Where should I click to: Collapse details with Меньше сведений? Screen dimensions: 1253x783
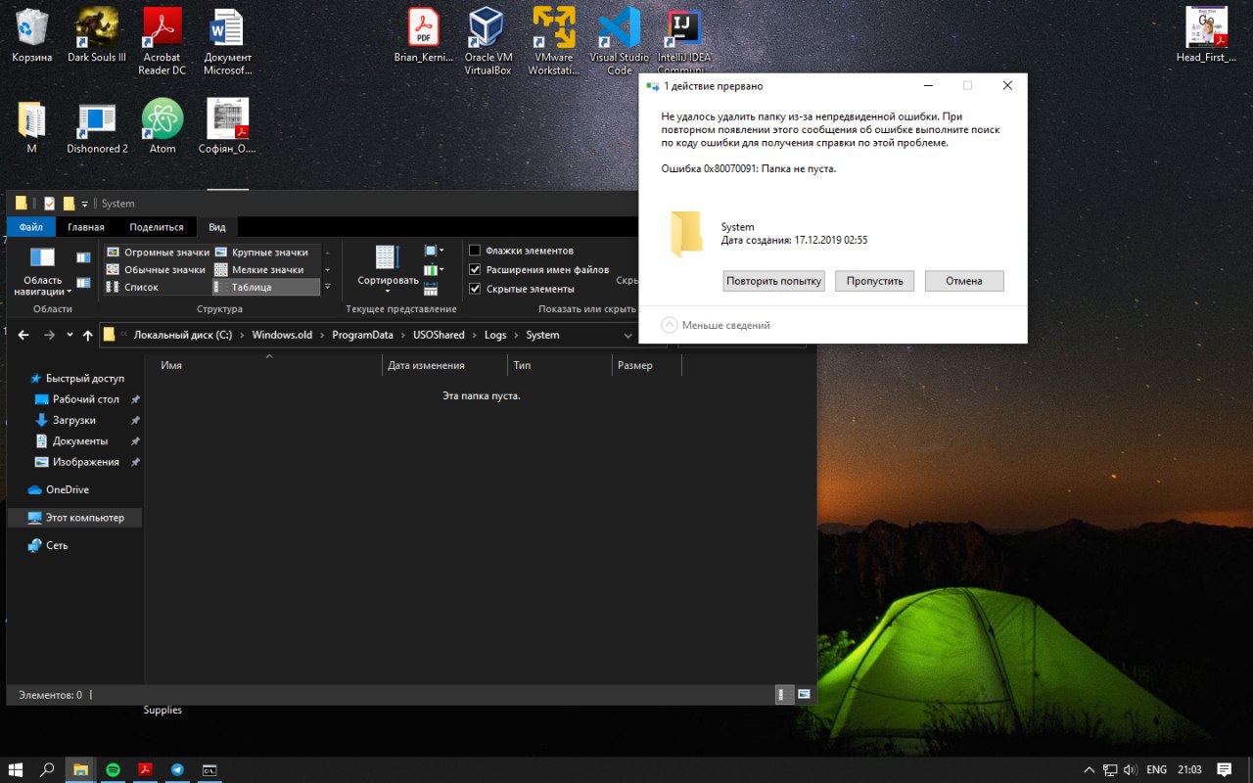[716, 325]
